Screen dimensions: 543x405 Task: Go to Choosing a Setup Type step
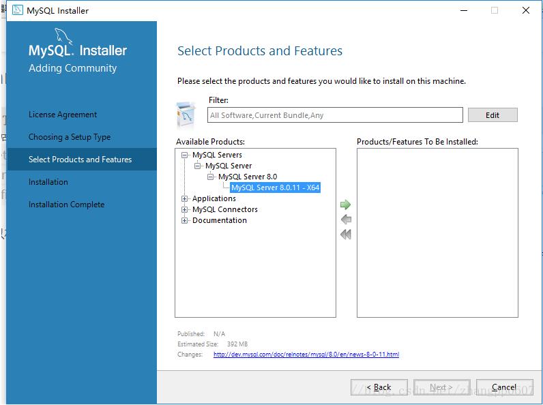tap(70, 137)
